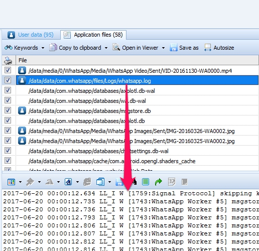Select the msgstore.db file path
The height and width of the screenshot is (251, 259).
89,111
